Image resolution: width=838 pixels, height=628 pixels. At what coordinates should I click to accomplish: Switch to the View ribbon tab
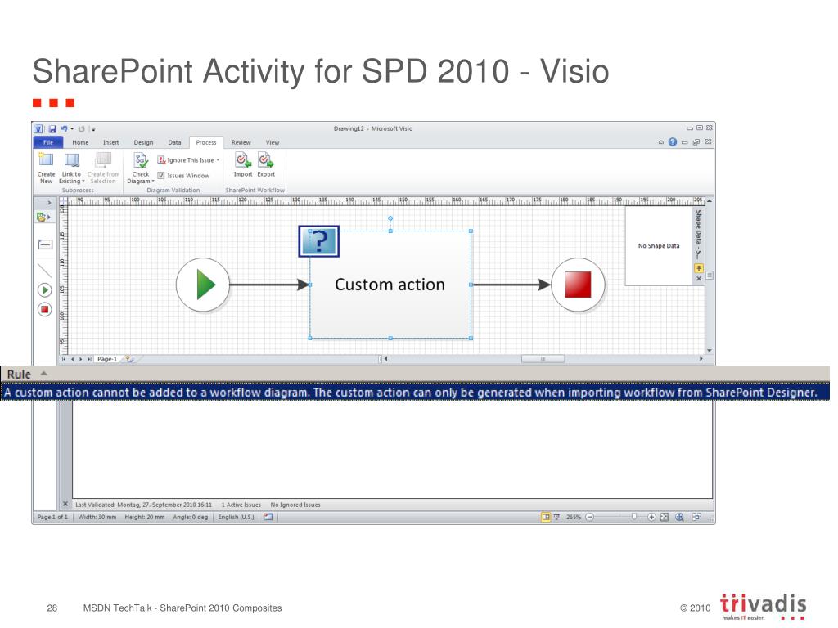(273, 142)
